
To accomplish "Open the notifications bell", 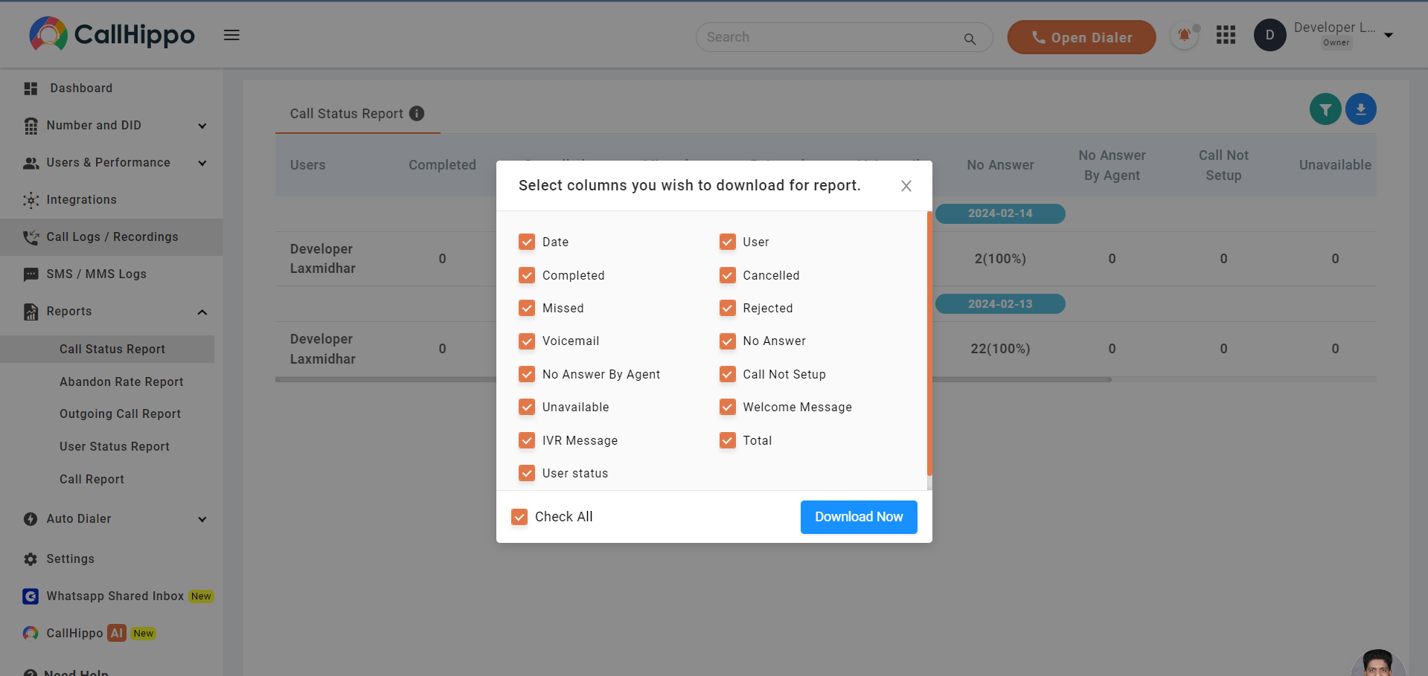I will 1184,36.
